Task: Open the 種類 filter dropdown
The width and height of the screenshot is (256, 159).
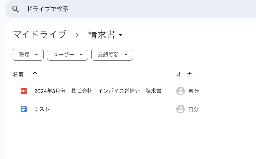Action: click(28, 55)
